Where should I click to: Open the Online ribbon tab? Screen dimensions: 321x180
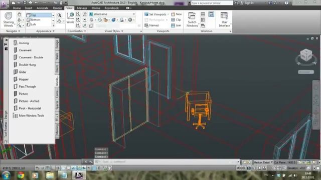coord(96,8)
